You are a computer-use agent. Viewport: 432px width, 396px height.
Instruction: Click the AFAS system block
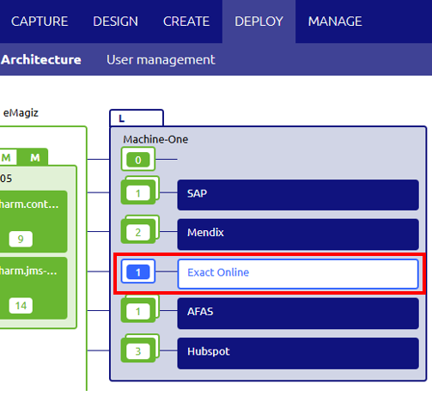pyautogui.click(x=298, y=314)
